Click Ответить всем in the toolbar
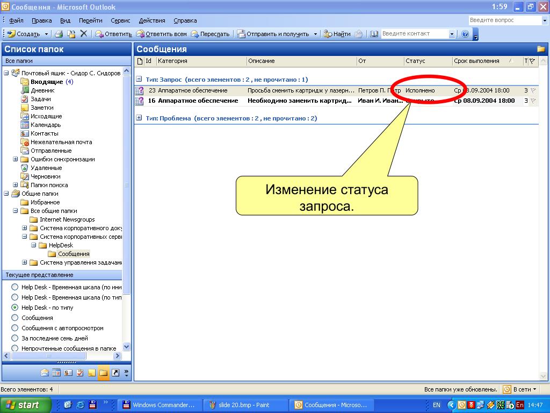This screenshot has width=550, height=413. click(161, 34)
